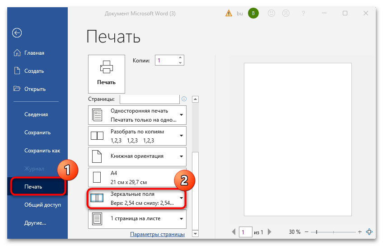
Task: Show page range info icon
Action: point(184,99)
